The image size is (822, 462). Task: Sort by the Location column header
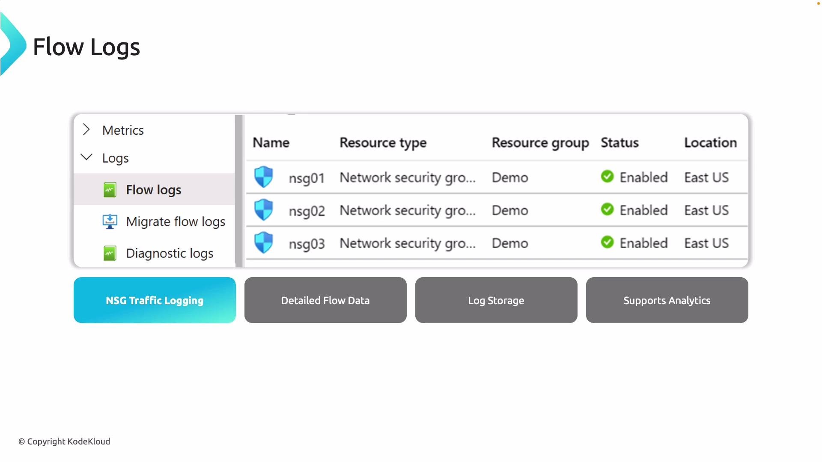click(x=711, y=142)
